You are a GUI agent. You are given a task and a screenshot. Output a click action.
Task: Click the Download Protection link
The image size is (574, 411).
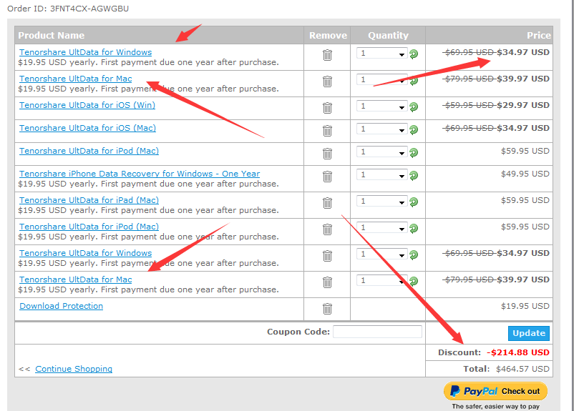pos(61,306)
